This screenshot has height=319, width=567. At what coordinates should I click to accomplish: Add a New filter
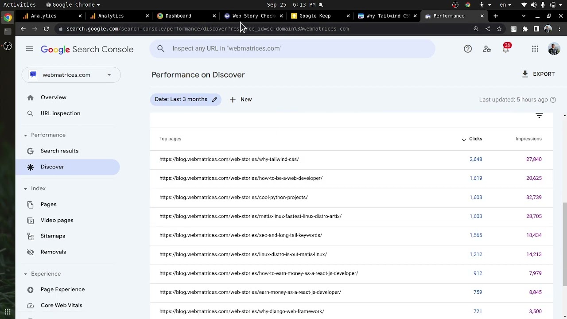pos(241,100)
